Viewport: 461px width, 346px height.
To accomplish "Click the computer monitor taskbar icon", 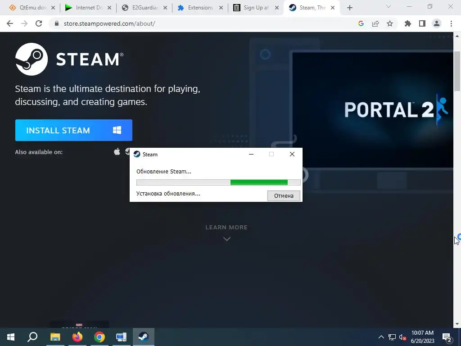I will [121, 337].
